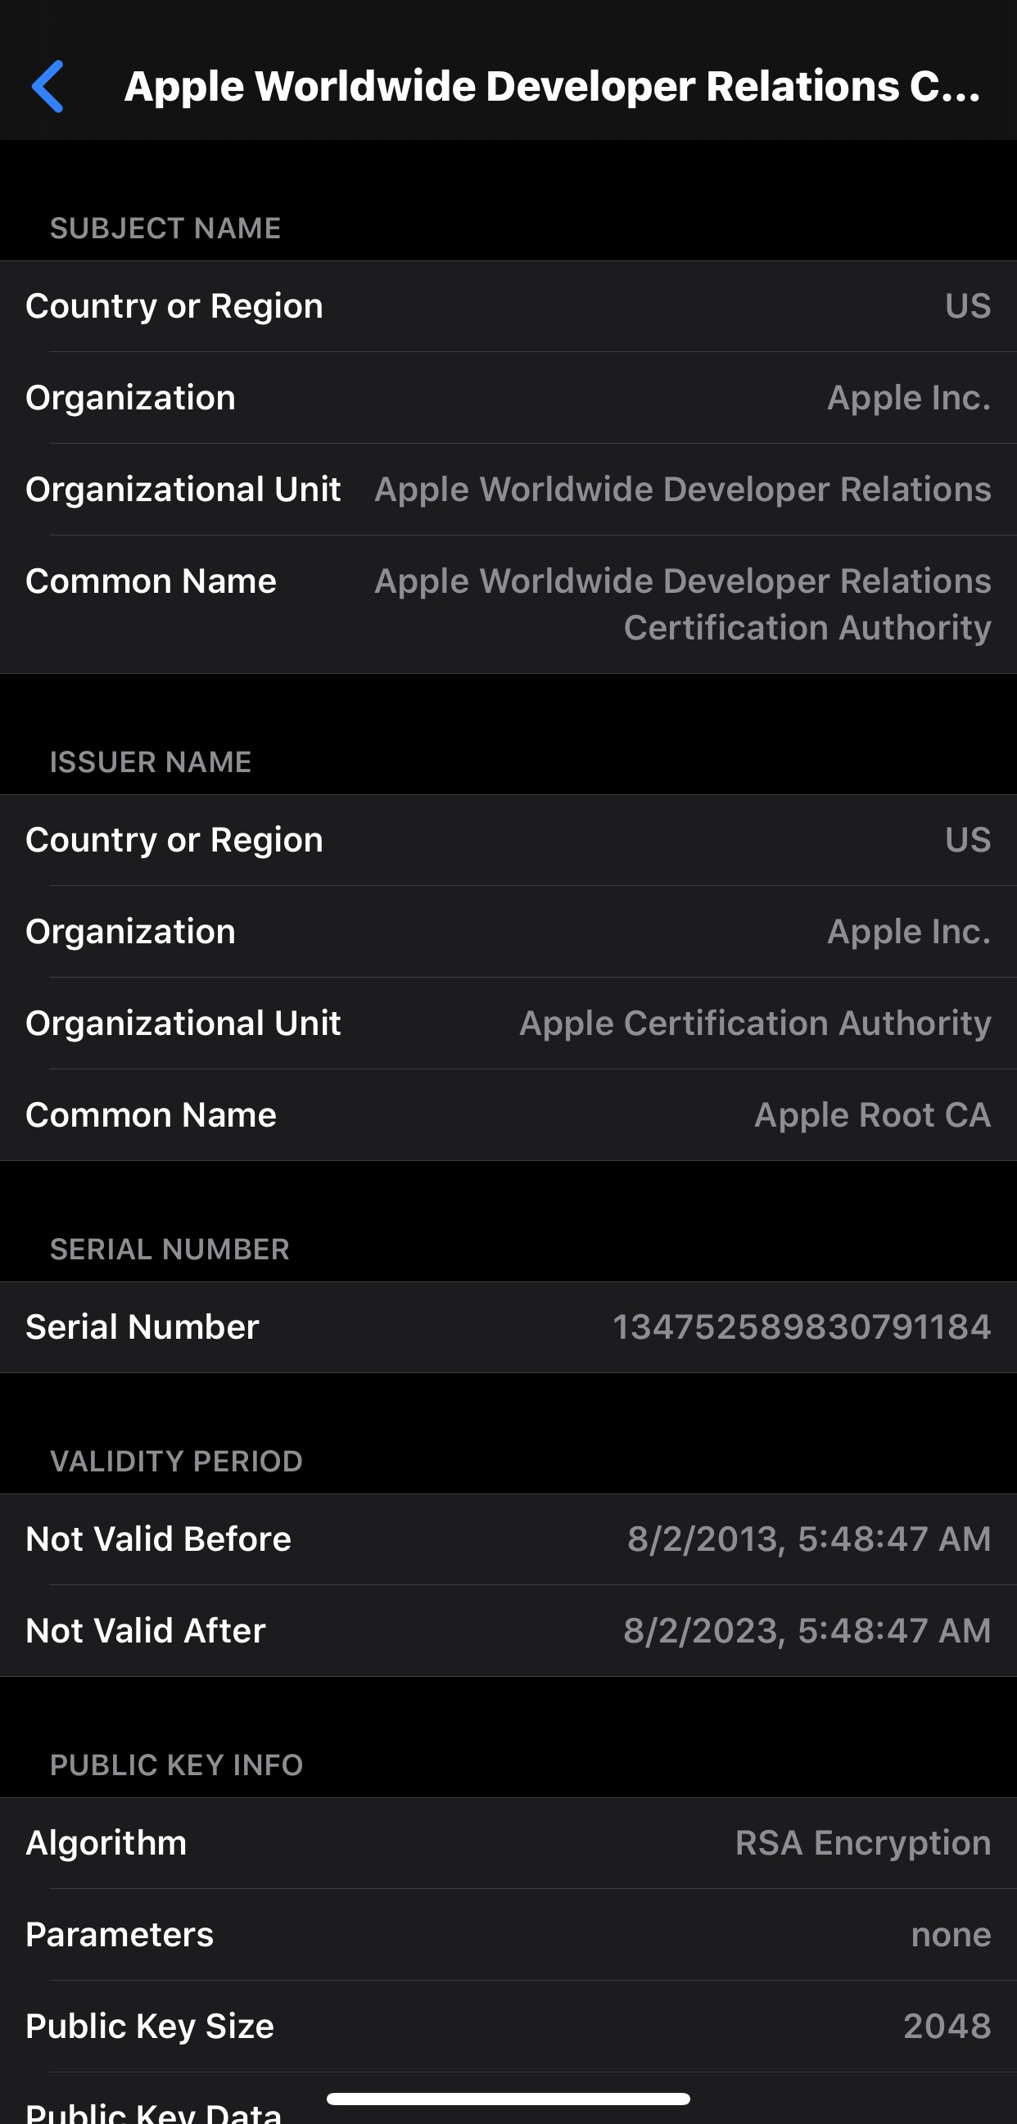Tap the subject Organization Apple Inc. row
Viewport: 1017px width, 2124px height.
coord(508,398)
